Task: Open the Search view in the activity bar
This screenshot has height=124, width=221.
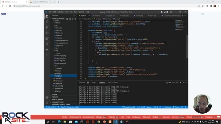Action: tap(47, 22)
